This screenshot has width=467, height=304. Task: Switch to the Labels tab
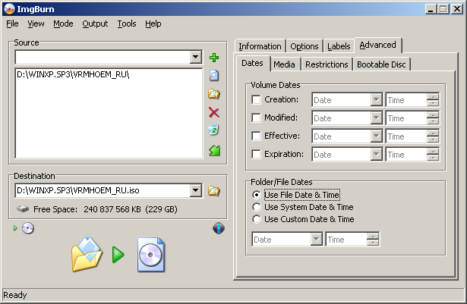point(339,46)
